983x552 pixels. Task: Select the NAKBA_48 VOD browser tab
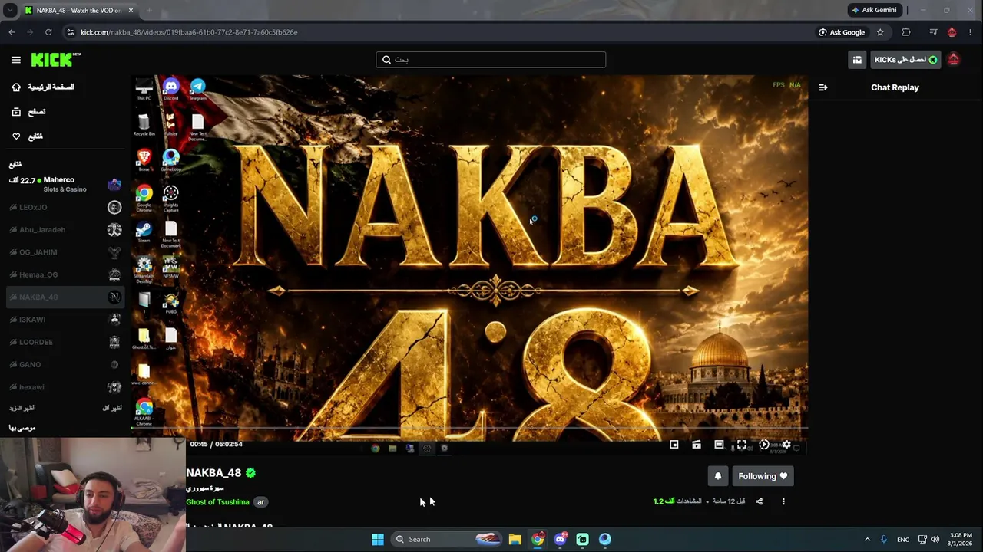tap(74, 11)
